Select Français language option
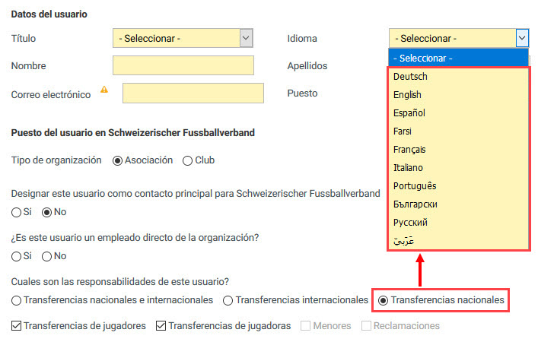 pyautogui.click(x=409, y=150)
